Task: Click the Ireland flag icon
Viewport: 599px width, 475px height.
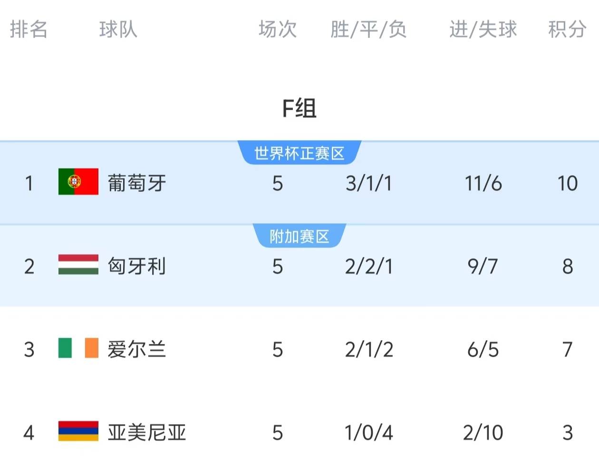Action: pyautogui.click(x=78, y=348)
